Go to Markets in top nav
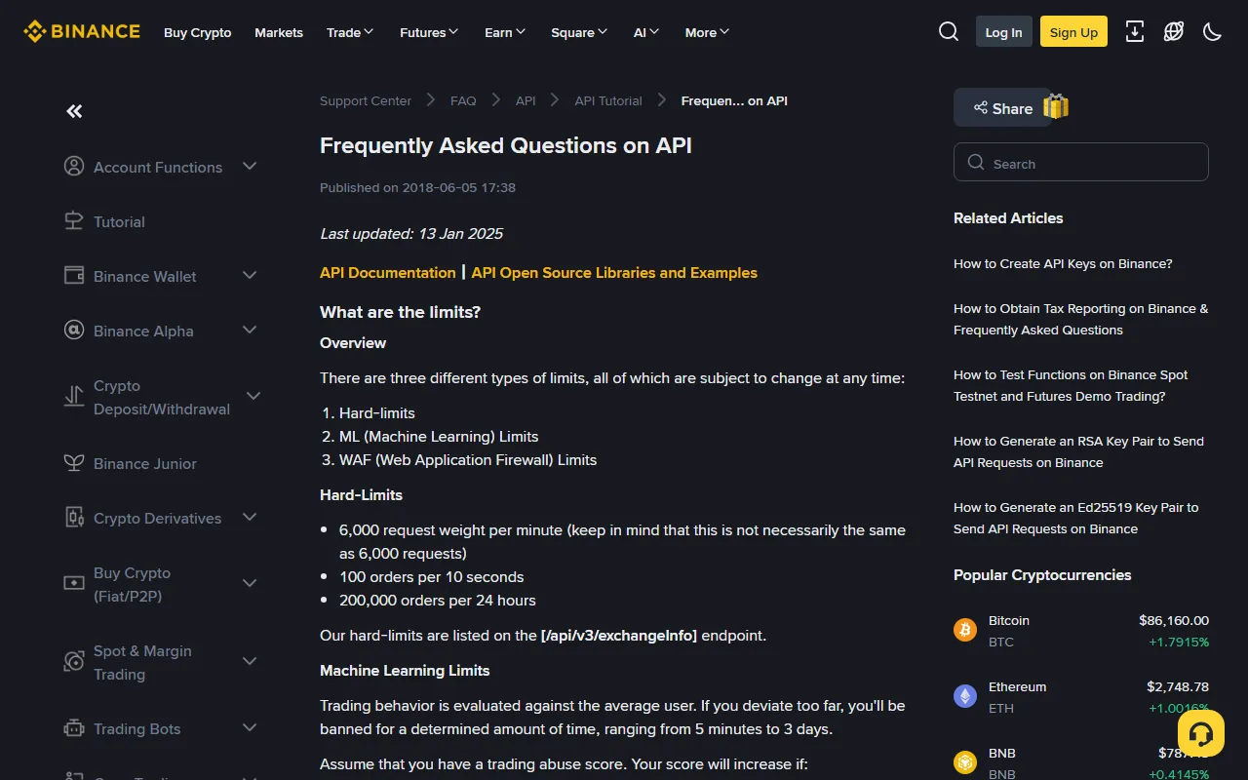 (x=279, y=32)
